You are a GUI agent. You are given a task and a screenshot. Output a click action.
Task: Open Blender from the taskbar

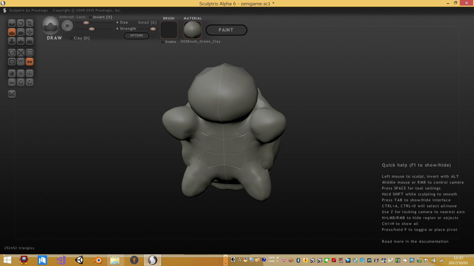97,260
